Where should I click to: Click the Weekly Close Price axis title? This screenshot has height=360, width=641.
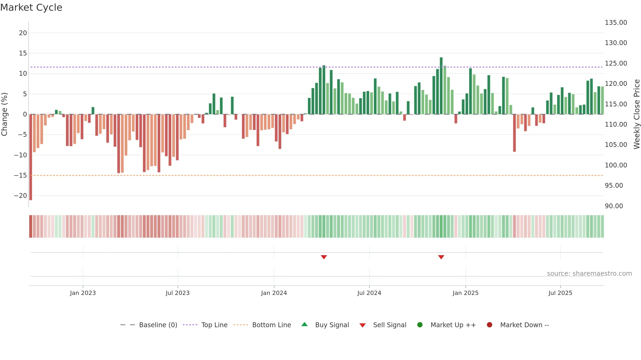click(x=637, y=114)
